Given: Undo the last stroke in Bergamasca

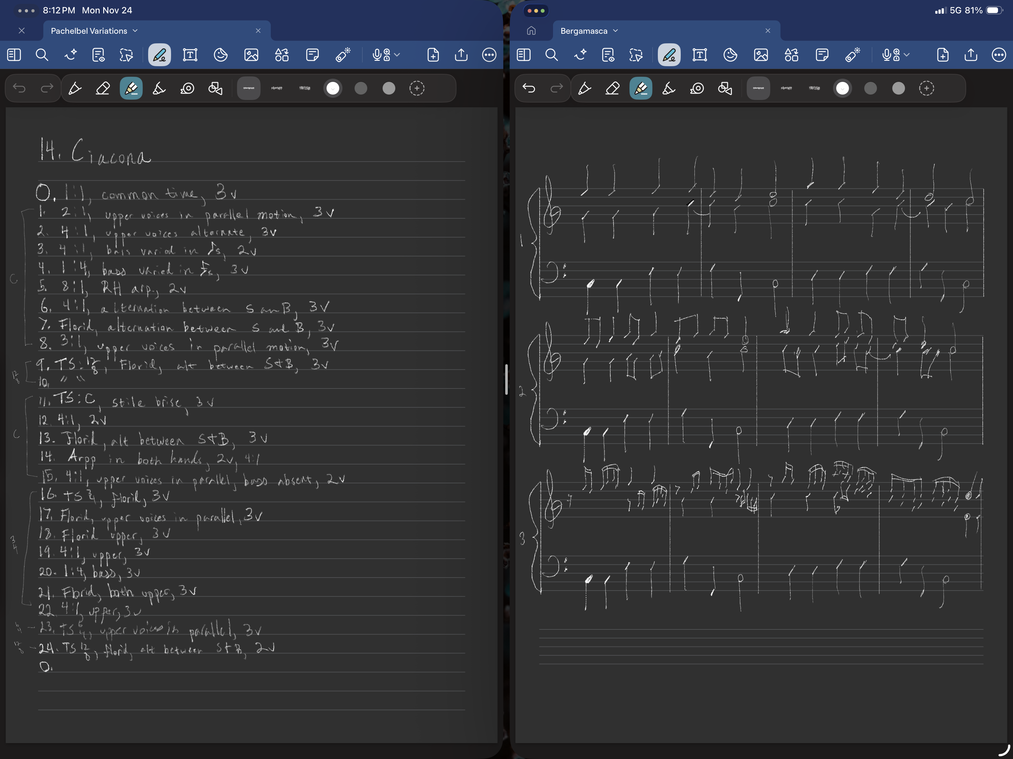Looking at the screenshot, I should [x=529, y=89].
